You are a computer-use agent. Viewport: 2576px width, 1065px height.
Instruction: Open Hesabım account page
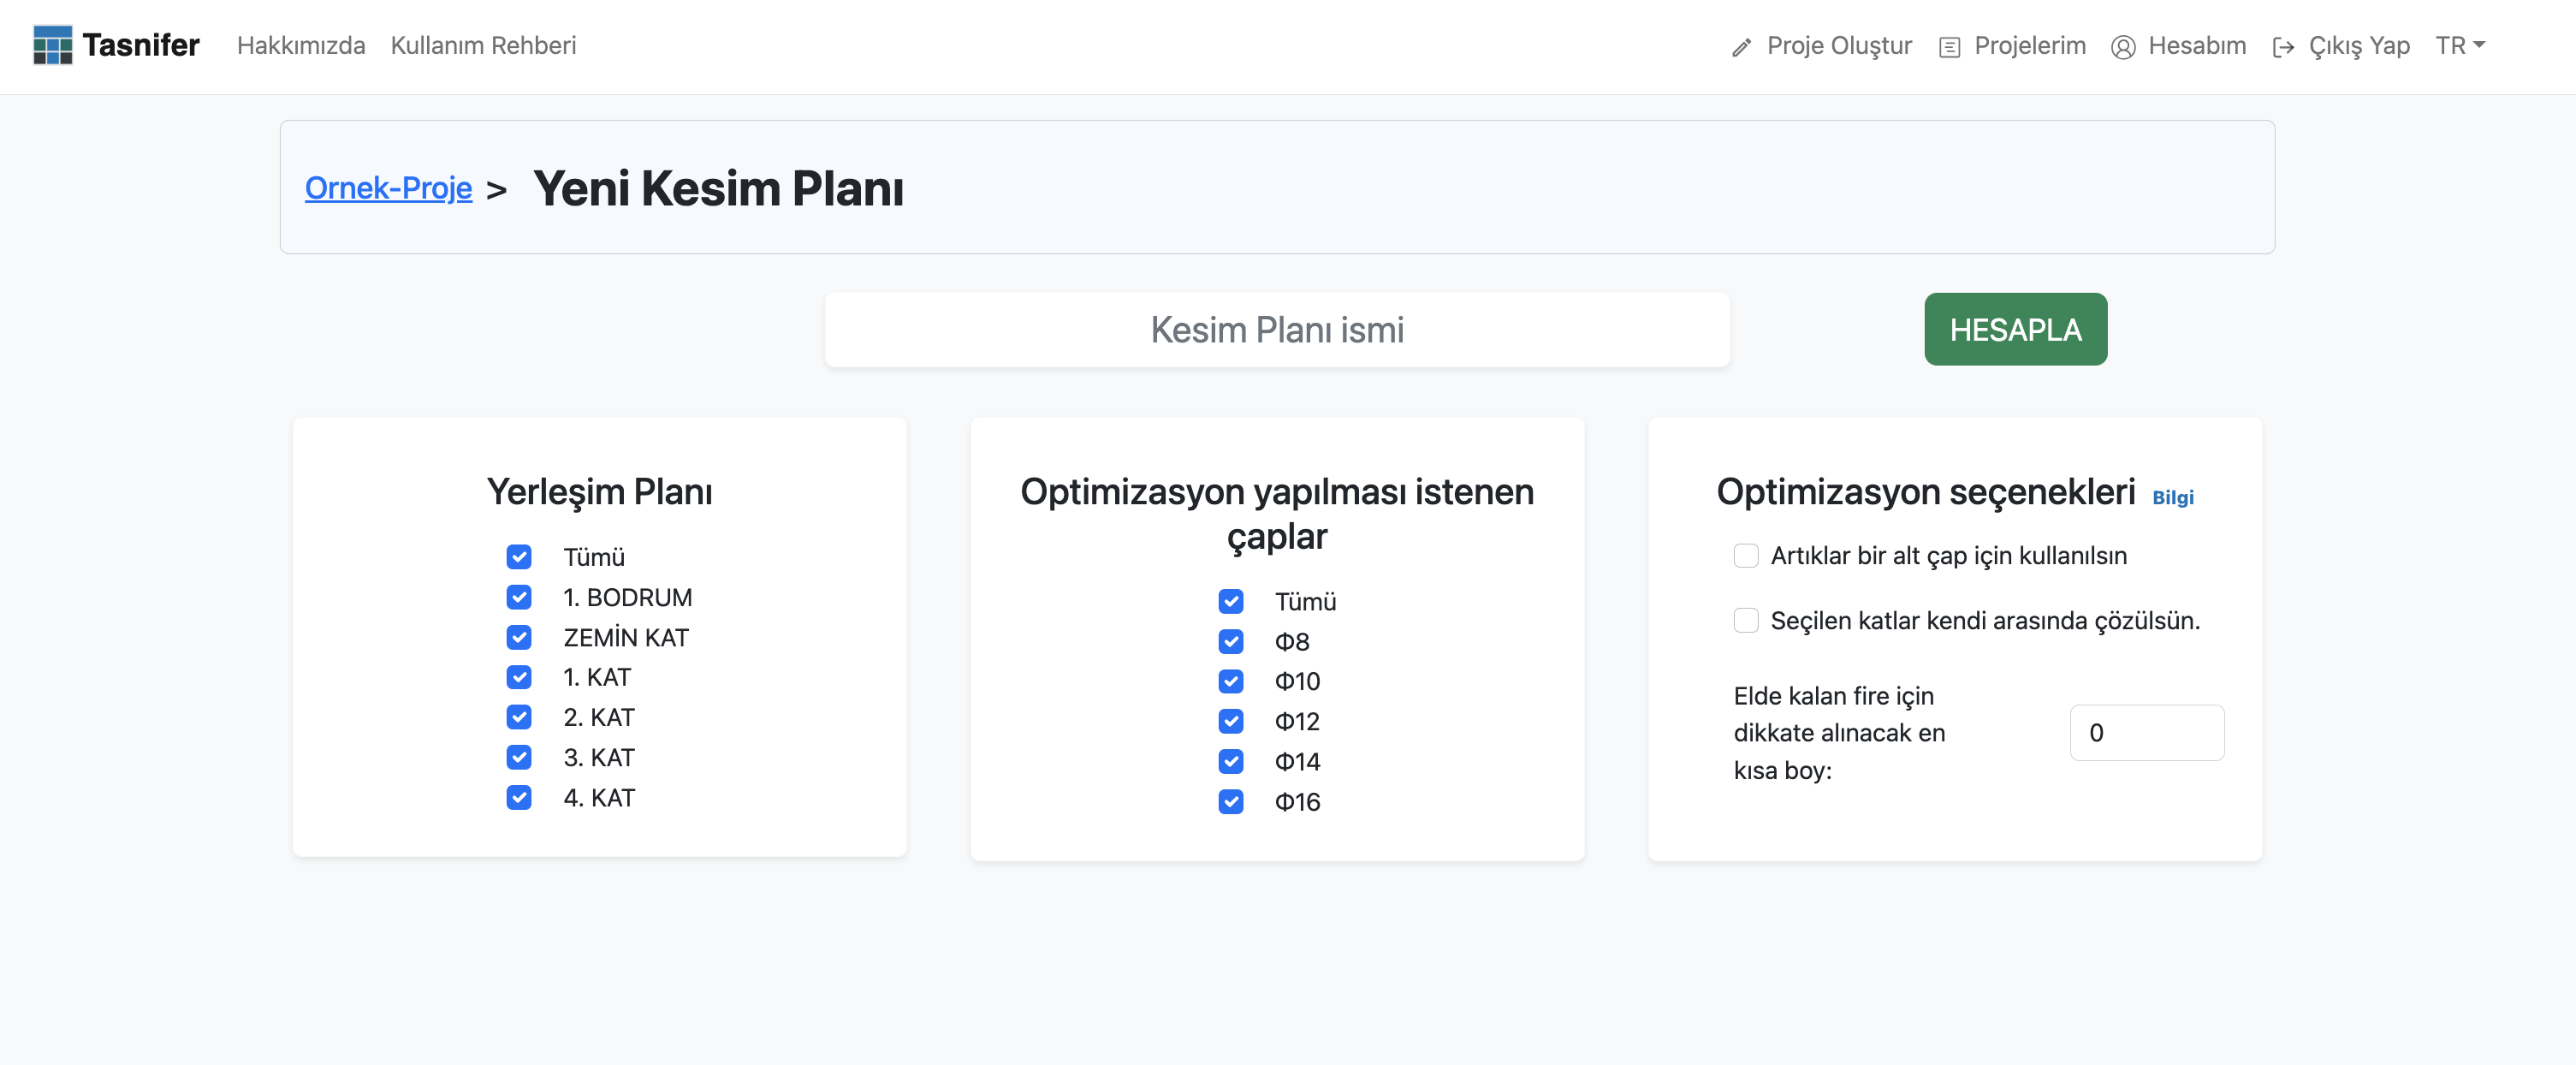click(x=2197, y=45)
